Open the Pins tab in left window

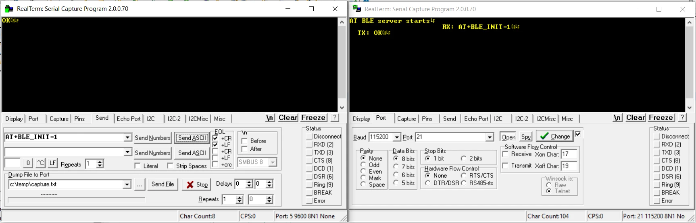[x=79, y=119]
